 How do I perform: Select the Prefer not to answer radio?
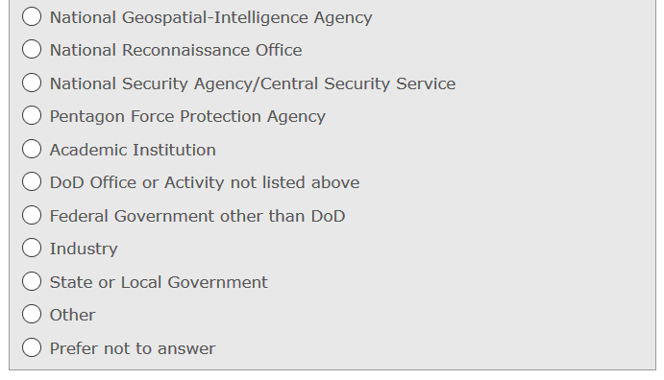tap(32, 347)
